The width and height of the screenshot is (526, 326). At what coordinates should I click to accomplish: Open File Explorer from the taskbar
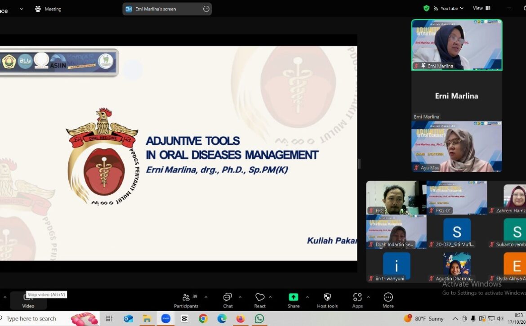click(147, 319)
